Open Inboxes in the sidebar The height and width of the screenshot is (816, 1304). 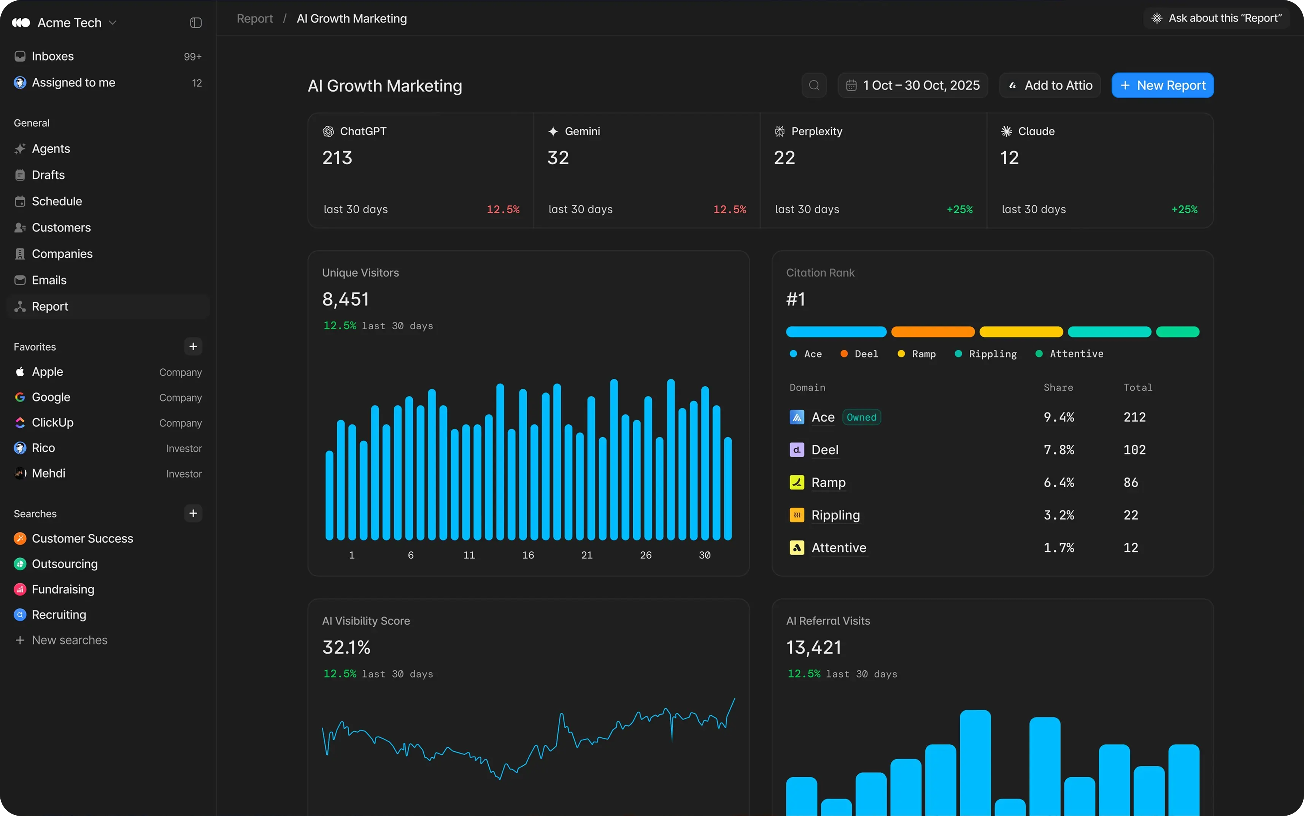(108, 56)
